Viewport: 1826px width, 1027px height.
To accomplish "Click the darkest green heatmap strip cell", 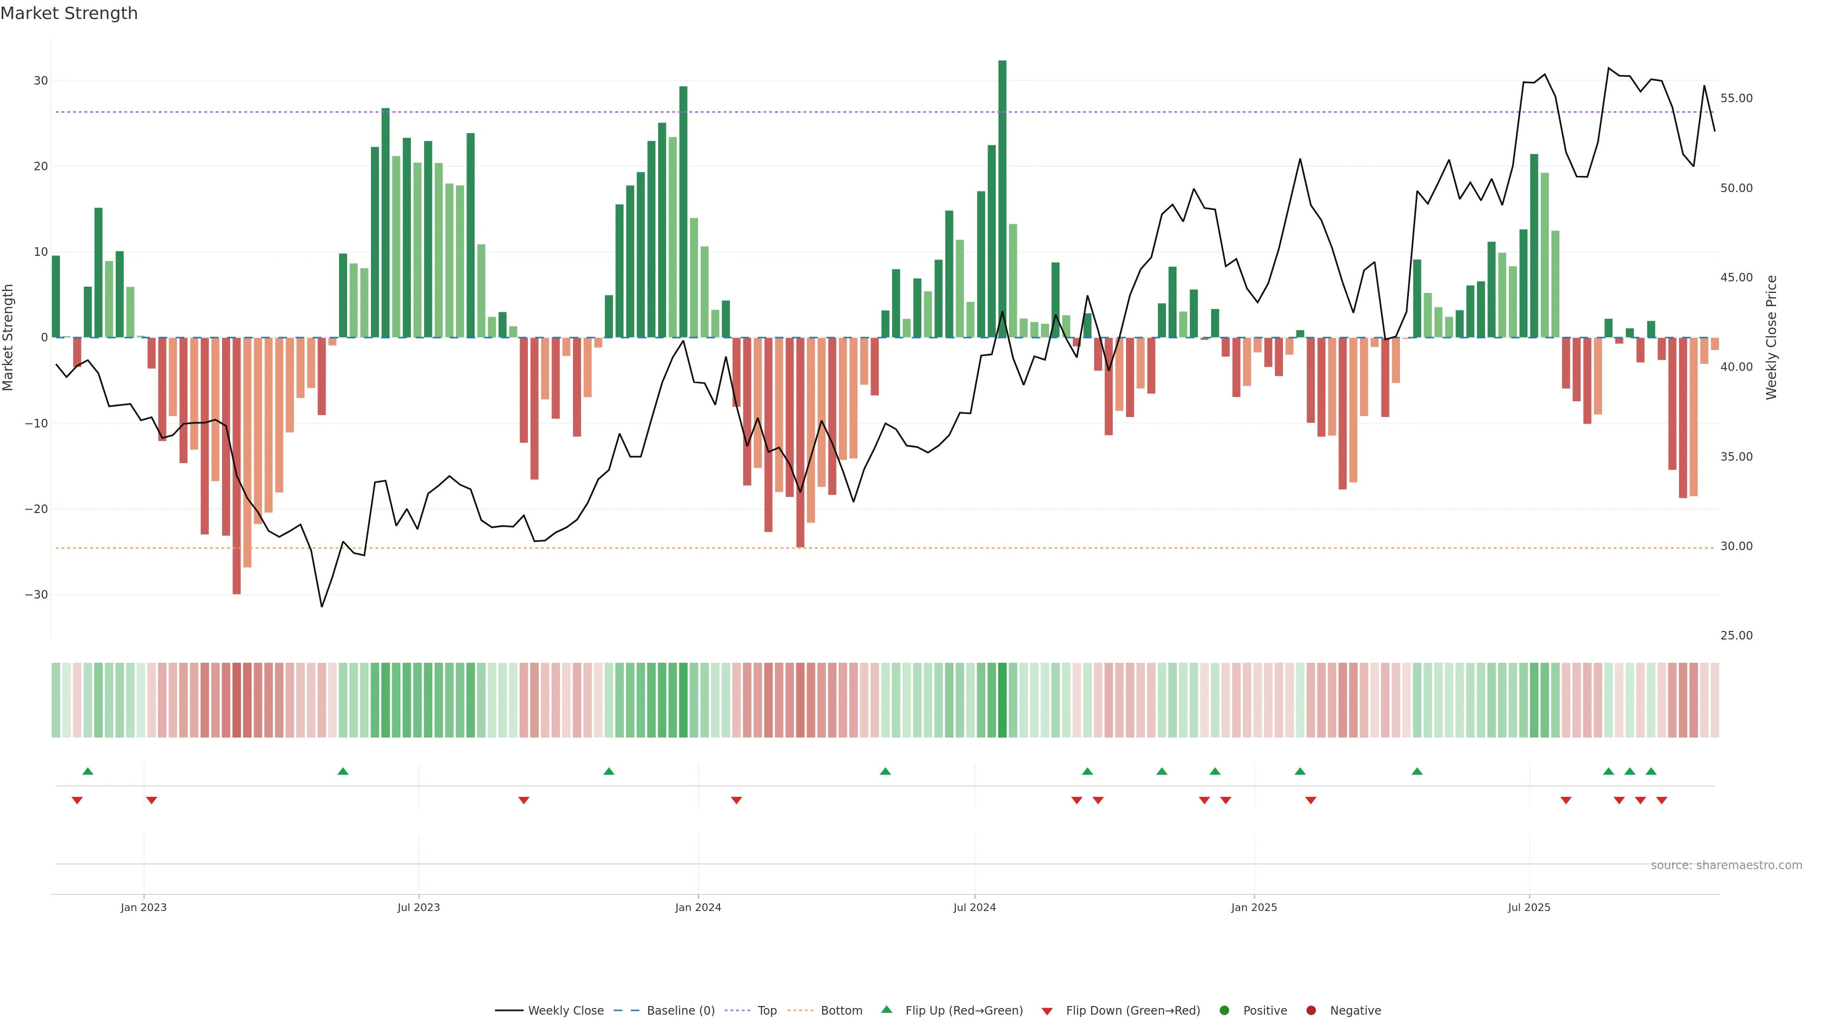I will tap(1002, 700).
